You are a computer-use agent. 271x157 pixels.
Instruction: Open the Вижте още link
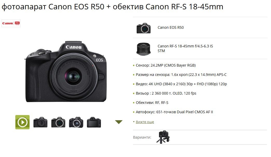click(145, 122)
